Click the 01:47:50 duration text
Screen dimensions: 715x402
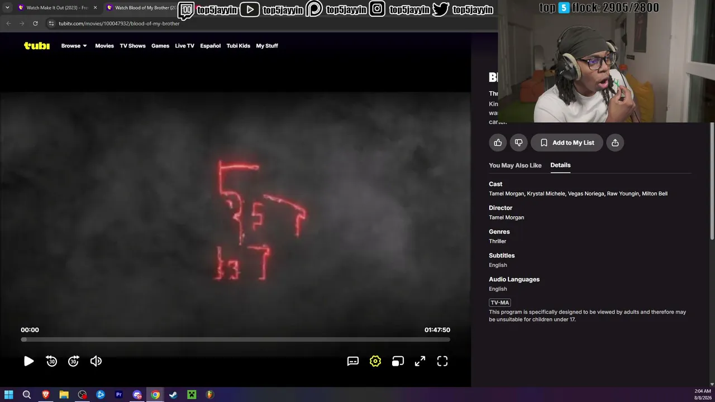click(x=437, y=330)
